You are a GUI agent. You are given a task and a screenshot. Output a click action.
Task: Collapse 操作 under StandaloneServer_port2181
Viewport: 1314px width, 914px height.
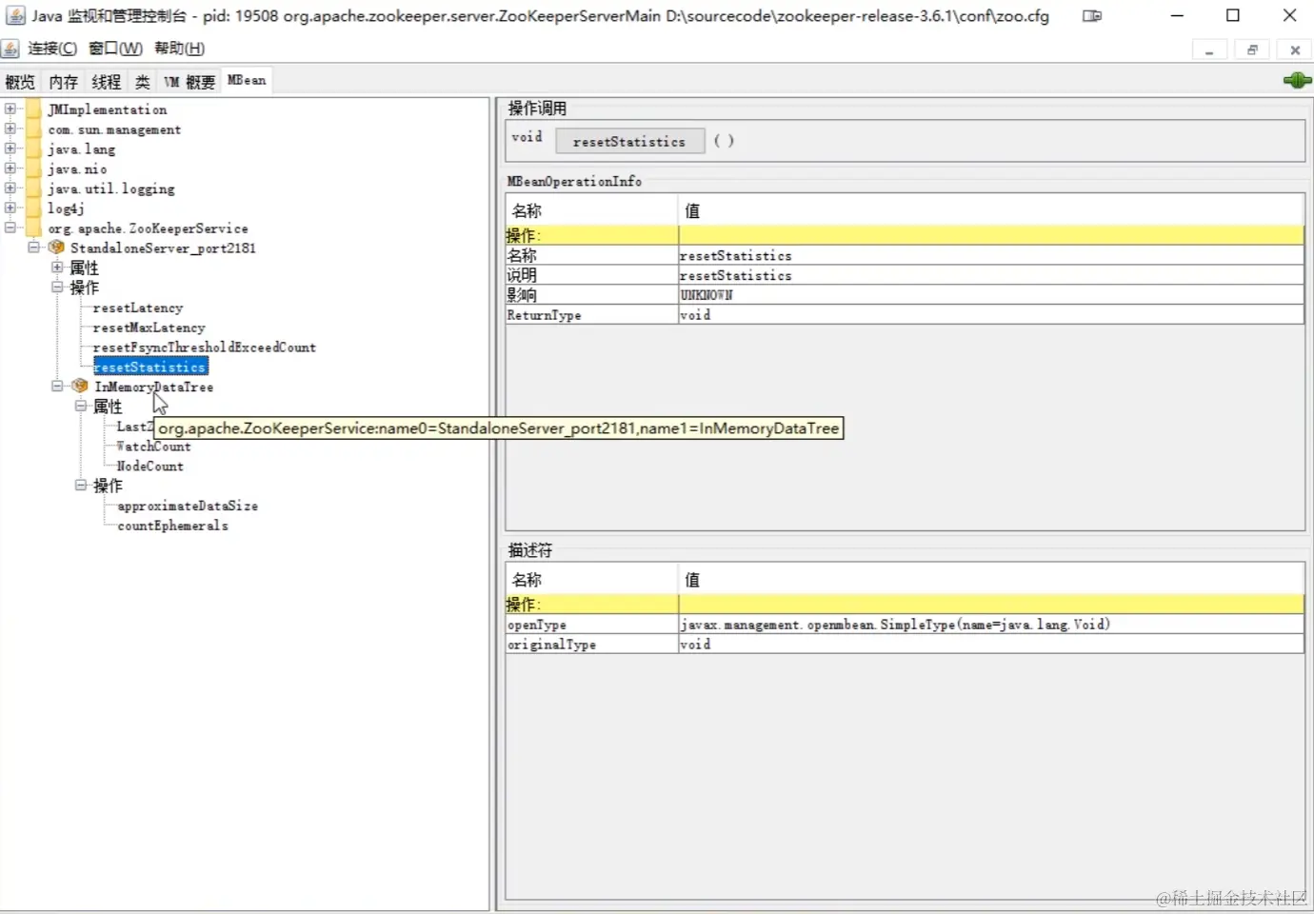(57, 287)
